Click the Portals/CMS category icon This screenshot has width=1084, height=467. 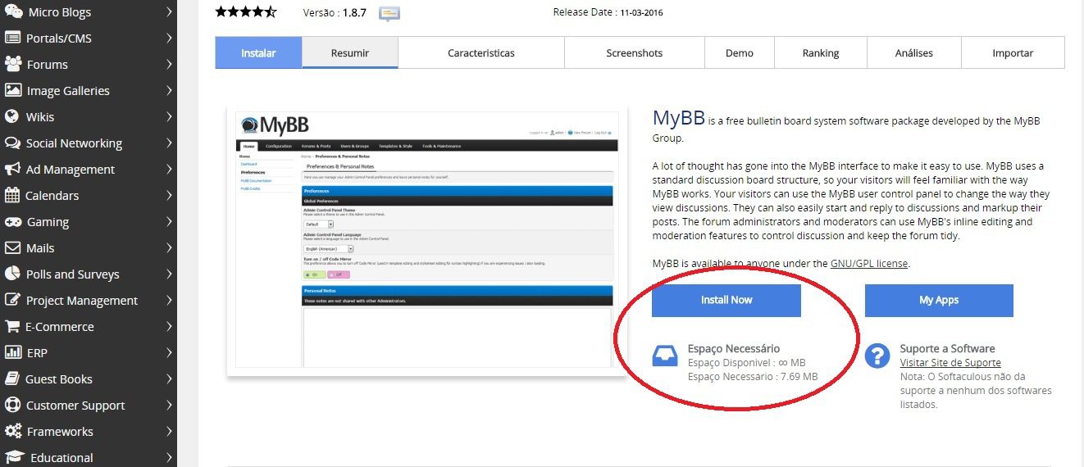pos(12,38)
